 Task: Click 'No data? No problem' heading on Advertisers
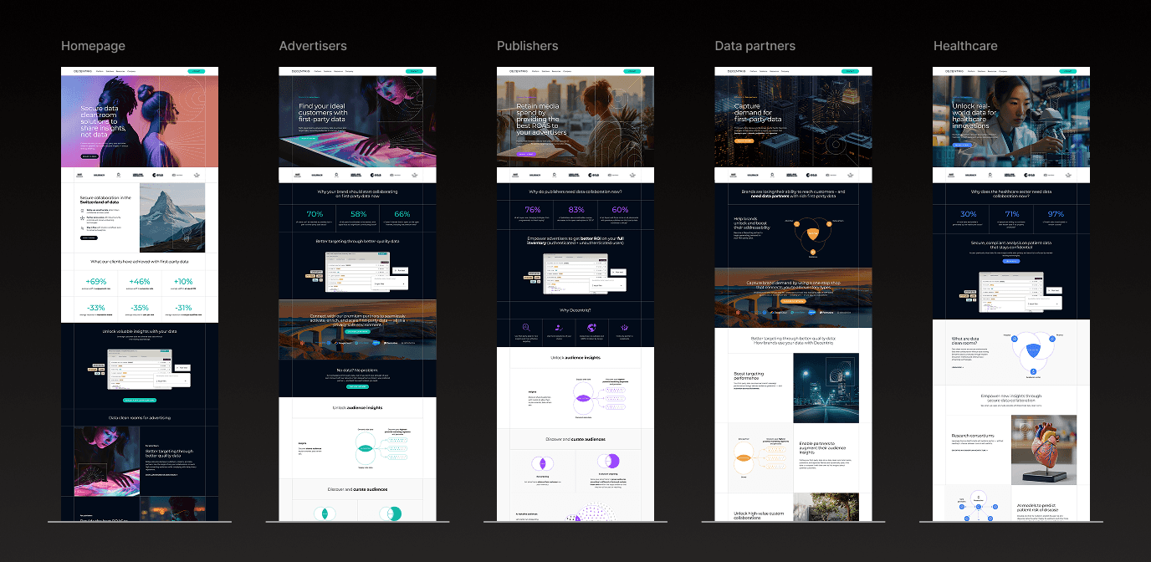click(357, 370)
